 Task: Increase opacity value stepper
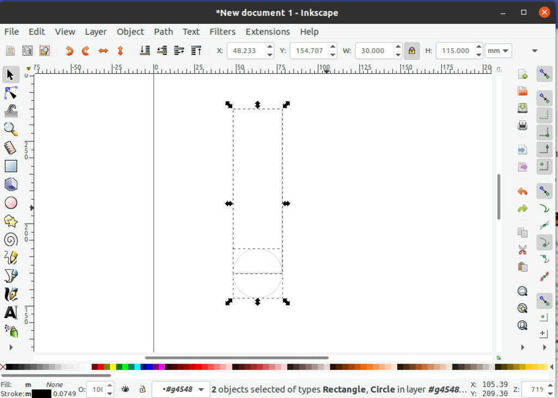pyautogui.click(x=110, y=385)
